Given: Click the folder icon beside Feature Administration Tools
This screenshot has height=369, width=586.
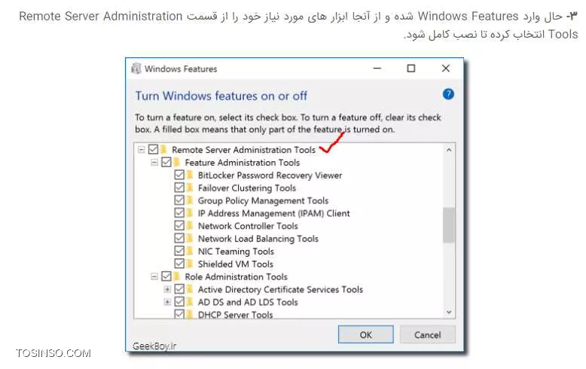Looking at the screenshot, I should [176, 163].
